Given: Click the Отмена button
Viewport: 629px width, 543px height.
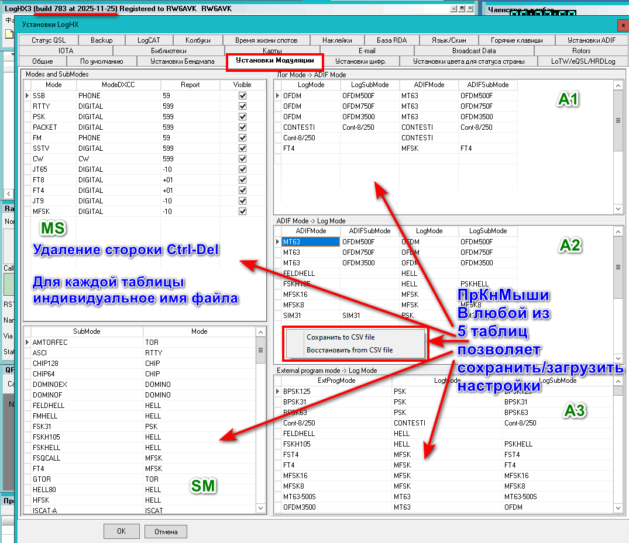Looking at the screenshot, I should point(166,531).
